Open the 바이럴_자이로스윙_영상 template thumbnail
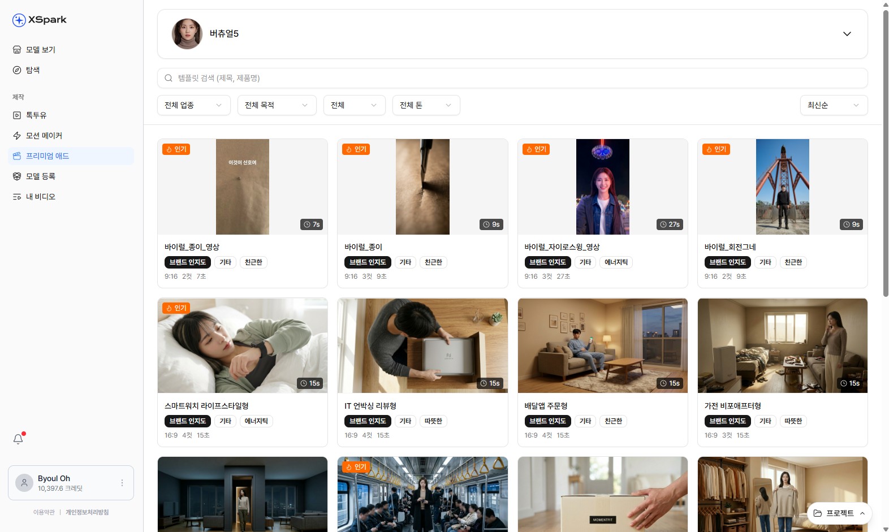Viewport: 889px width, 532px height. click(603, 187)
